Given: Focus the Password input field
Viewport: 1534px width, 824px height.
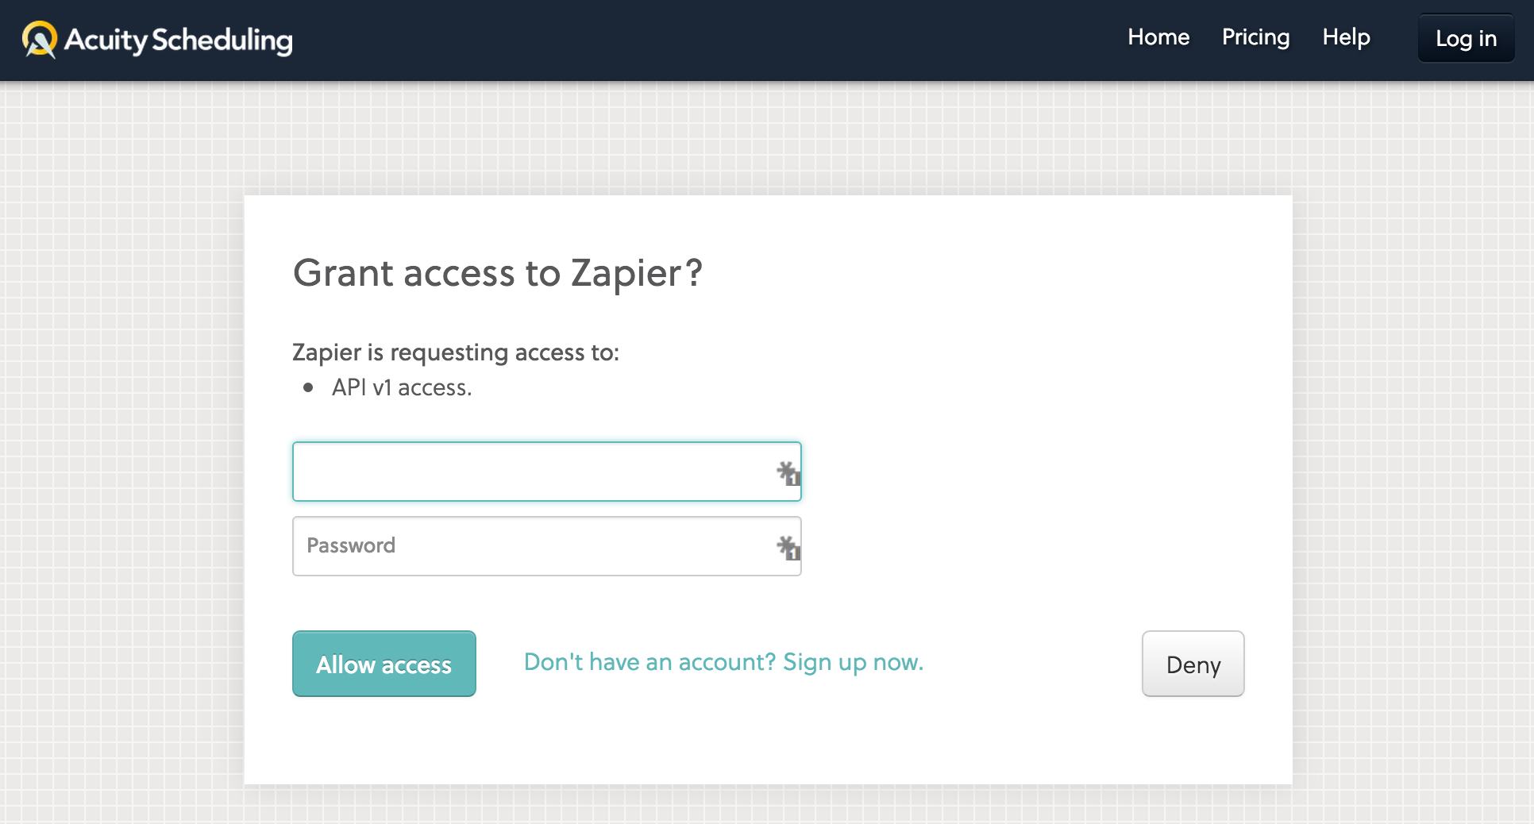Looking at the screenshot, I should click(547, 546).
